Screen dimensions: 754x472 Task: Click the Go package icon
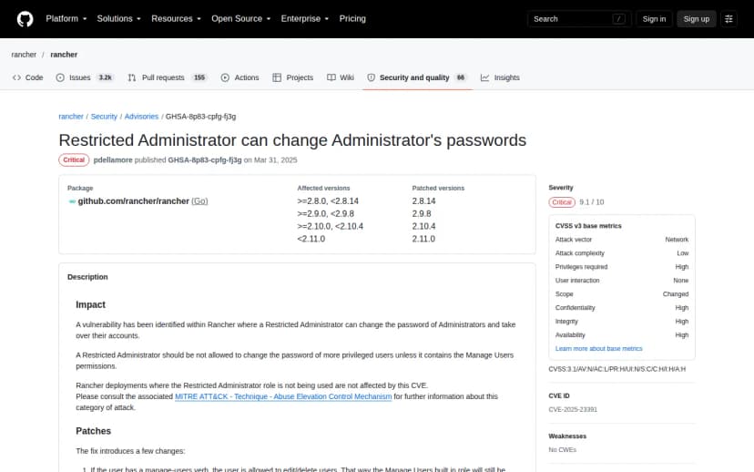(x=72, y=201)
